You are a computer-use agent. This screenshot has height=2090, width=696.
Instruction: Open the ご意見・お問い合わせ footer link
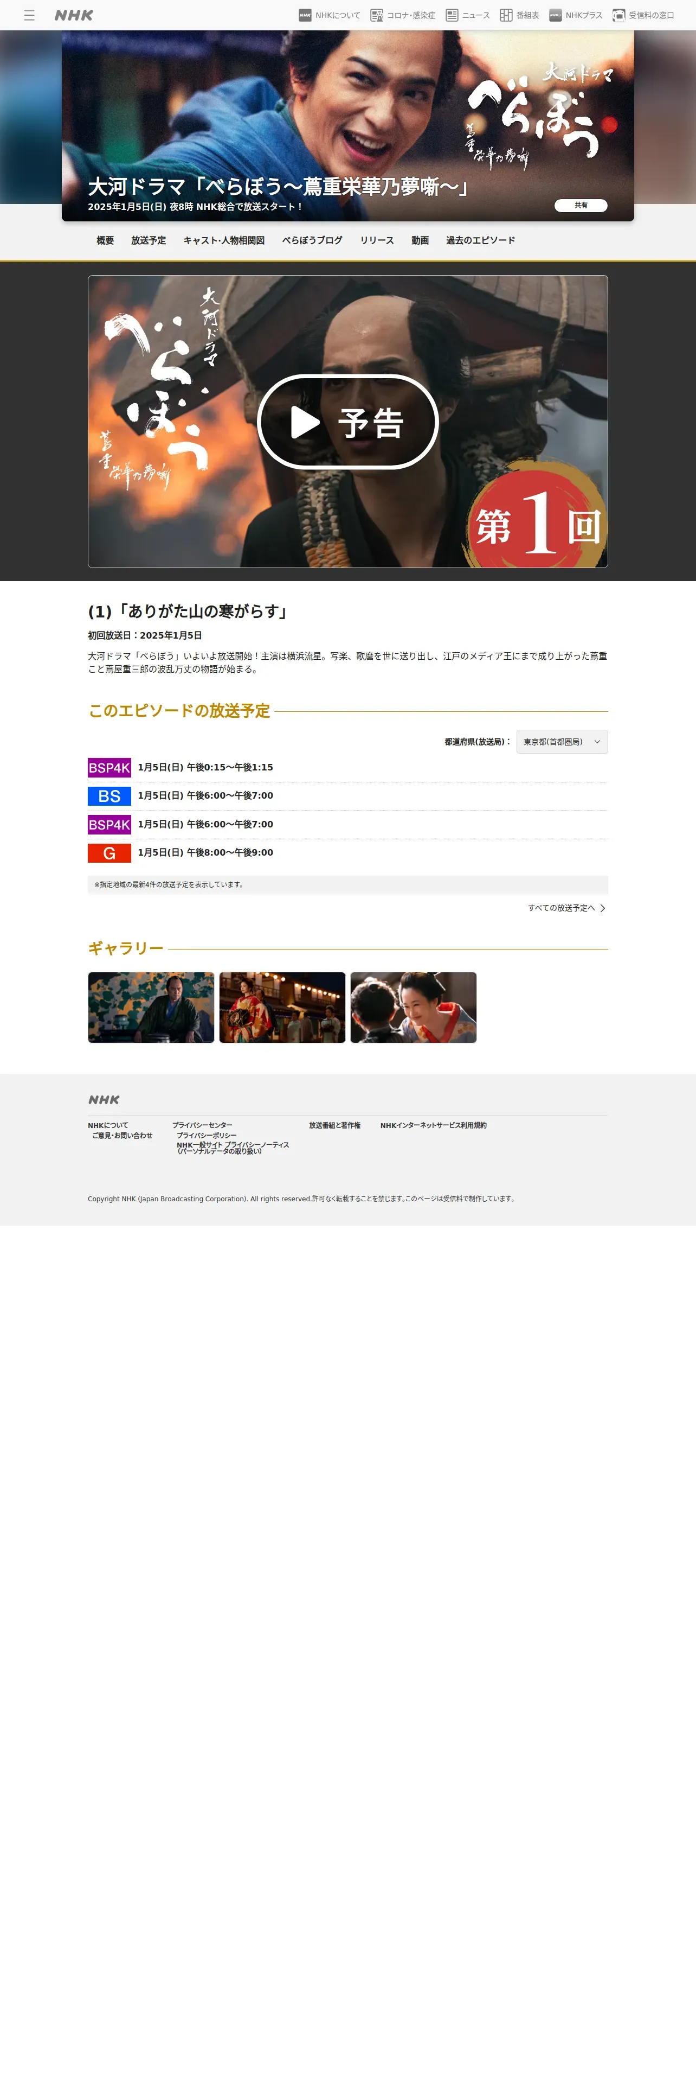click(x=123, y=1135)
